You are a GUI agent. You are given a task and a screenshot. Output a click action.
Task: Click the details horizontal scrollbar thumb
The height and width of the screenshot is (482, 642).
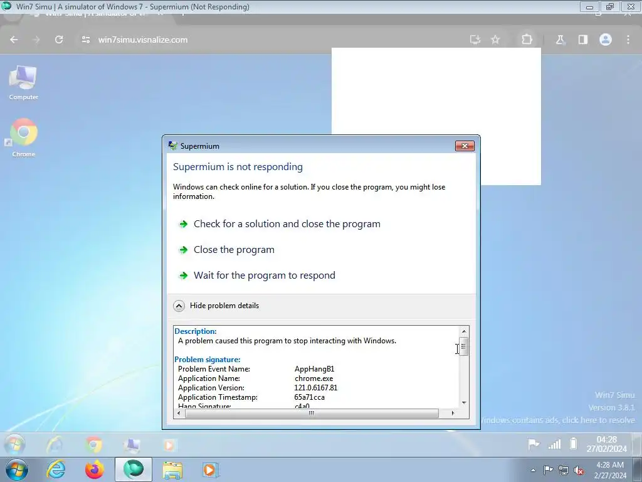312,413
